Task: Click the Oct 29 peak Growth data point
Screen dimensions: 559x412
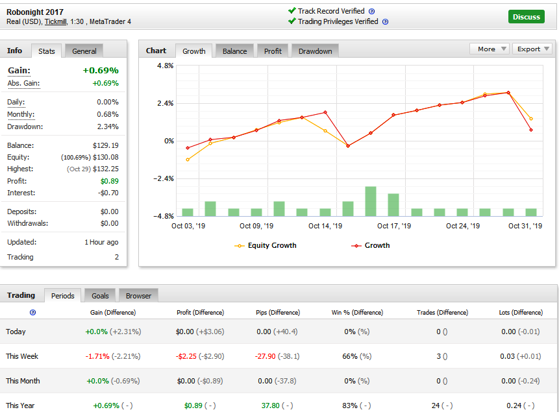Action: pos(508,93)
